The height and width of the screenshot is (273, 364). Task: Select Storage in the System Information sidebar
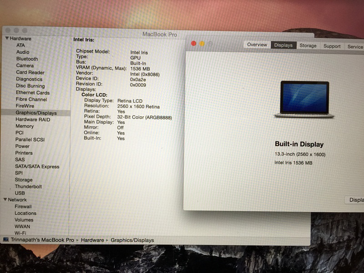(x=24, y=180)
